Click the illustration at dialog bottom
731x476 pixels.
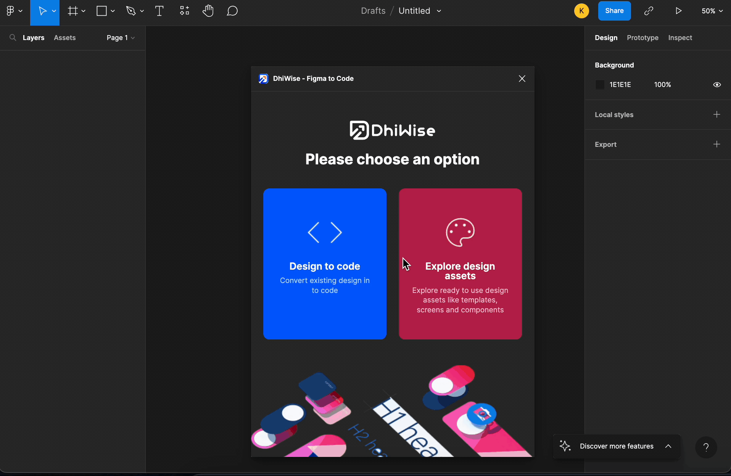click(x=393, y=410)
